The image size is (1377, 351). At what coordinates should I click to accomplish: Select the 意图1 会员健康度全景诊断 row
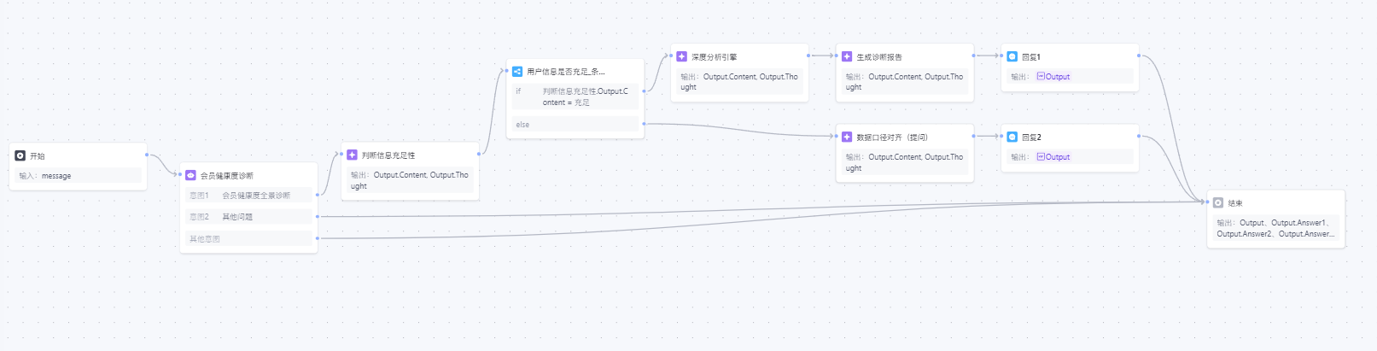[x=248, y=196]
